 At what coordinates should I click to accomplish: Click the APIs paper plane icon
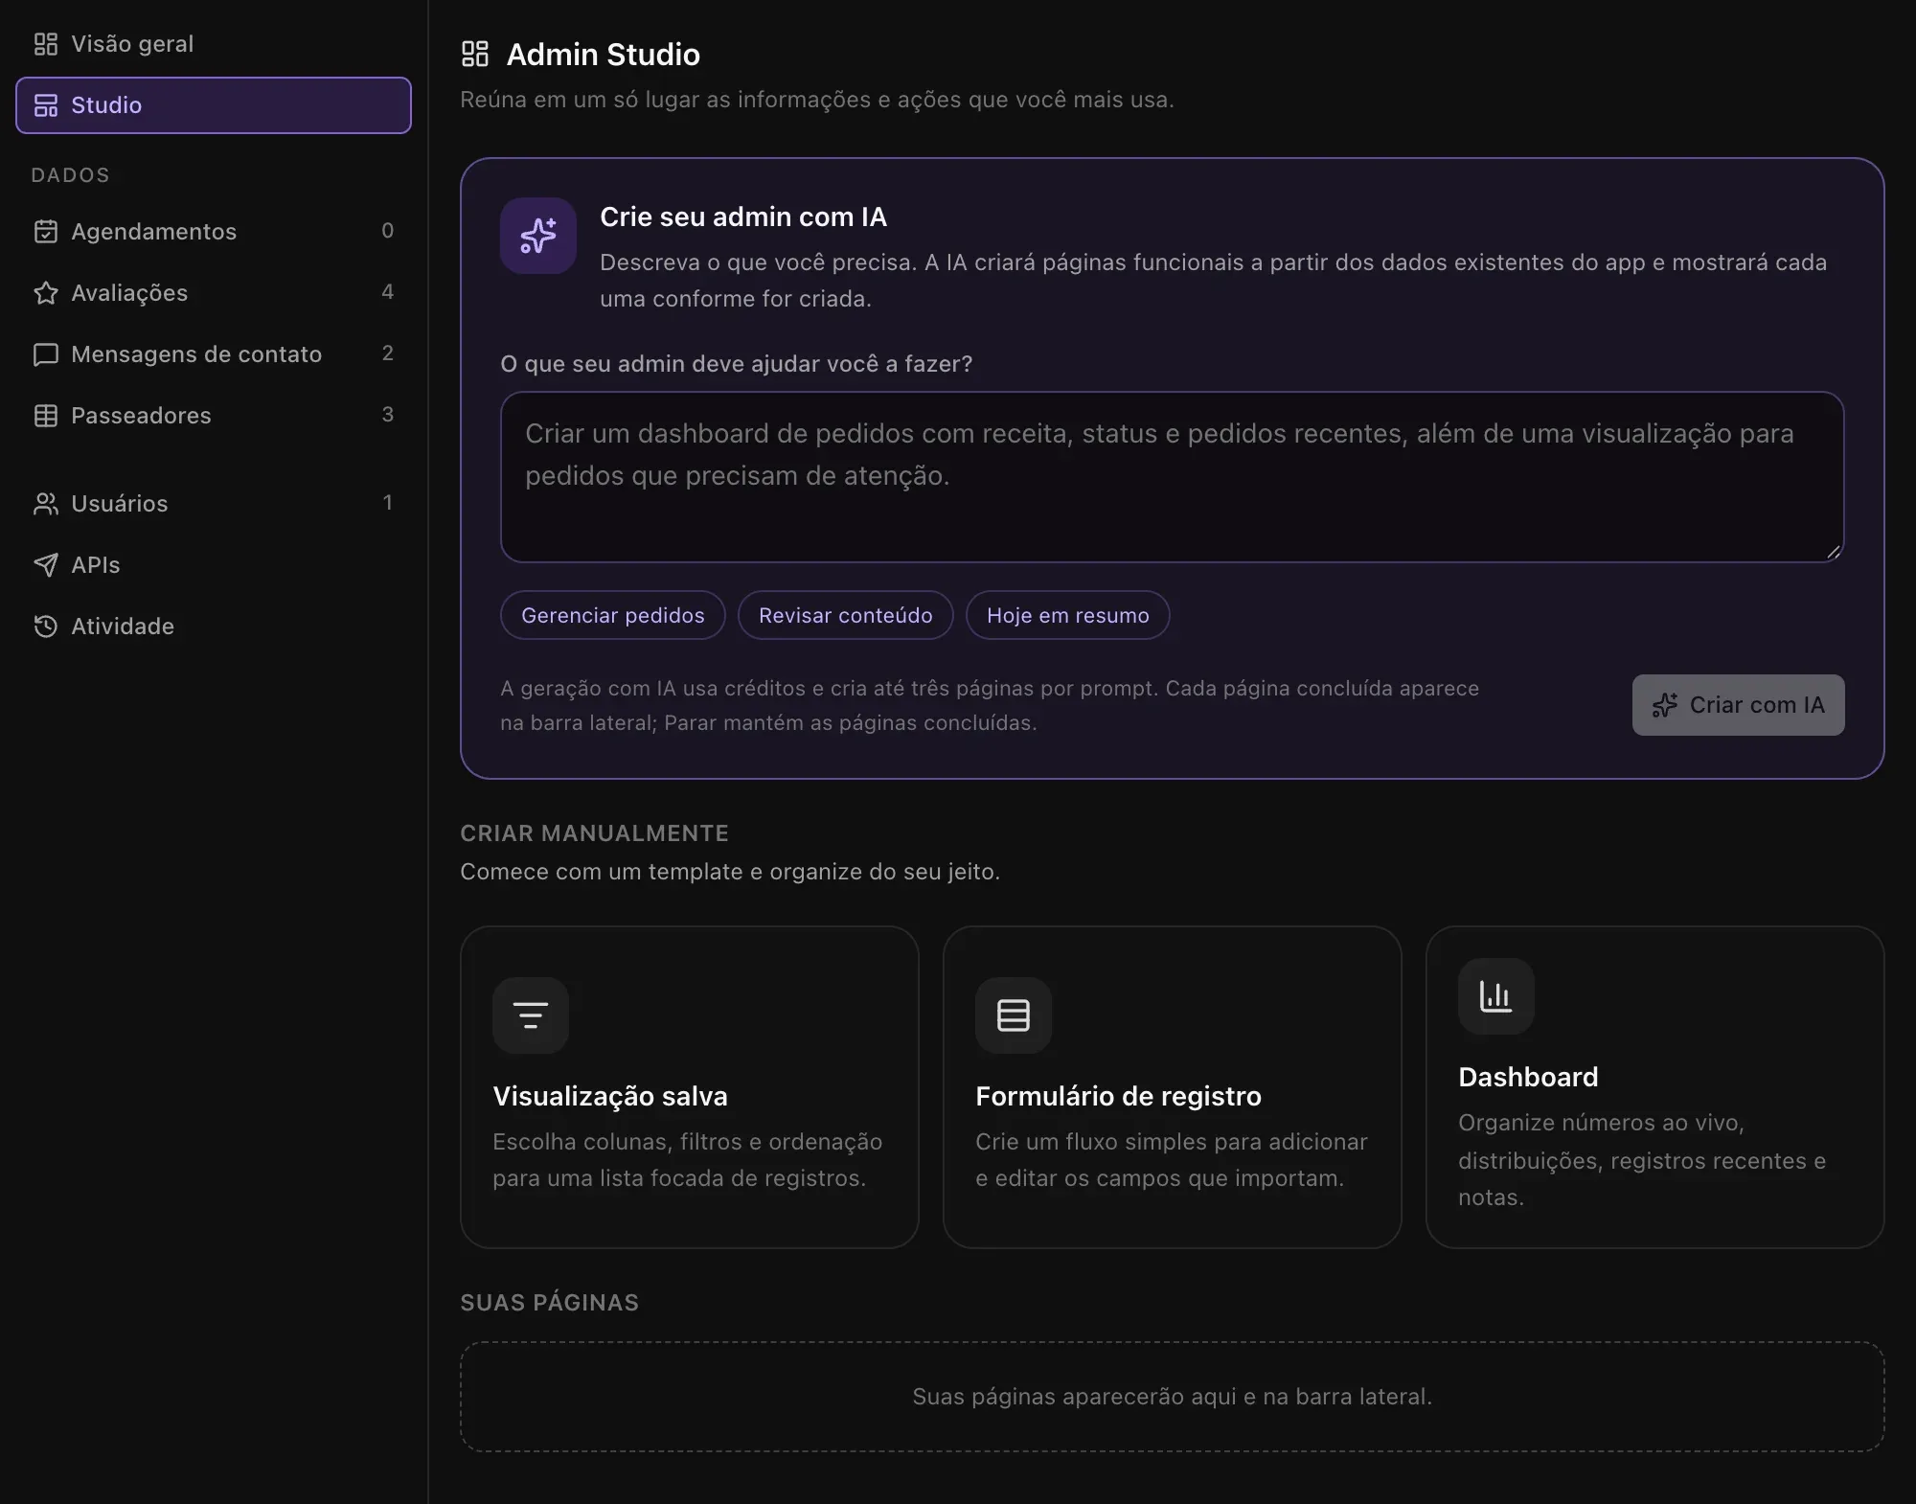[x=45, y=565]
